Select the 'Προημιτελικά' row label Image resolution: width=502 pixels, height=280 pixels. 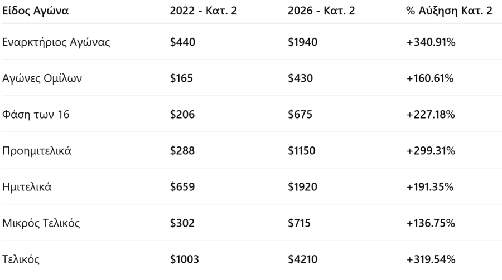[37, 151]
